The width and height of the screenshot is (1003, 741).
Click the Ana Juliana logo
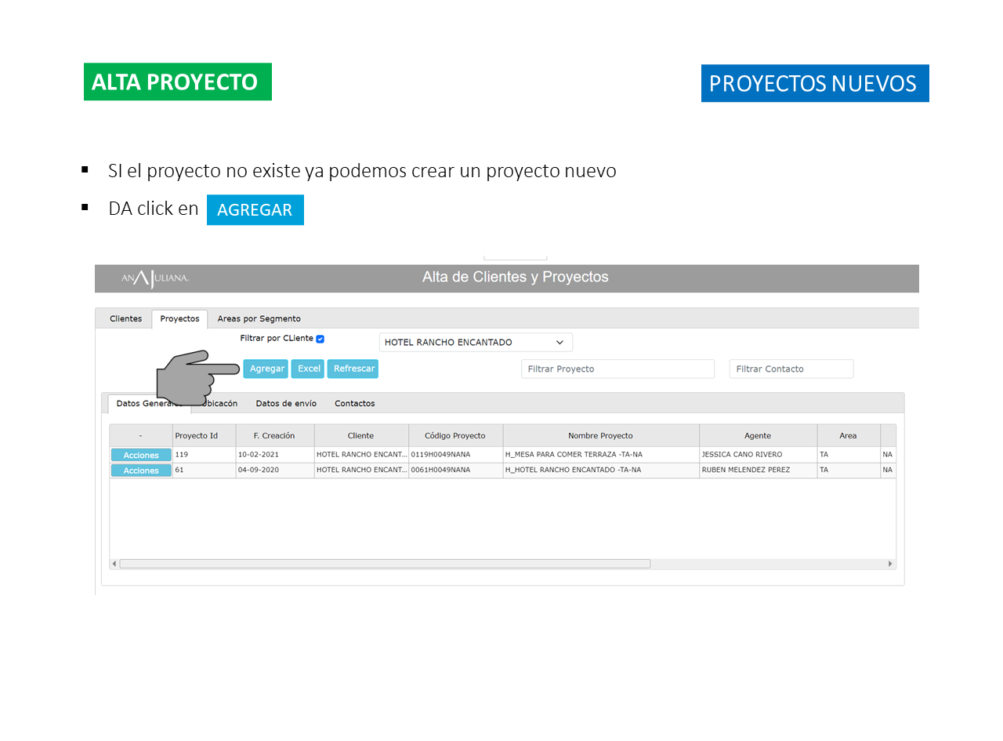tap(155, 278)
